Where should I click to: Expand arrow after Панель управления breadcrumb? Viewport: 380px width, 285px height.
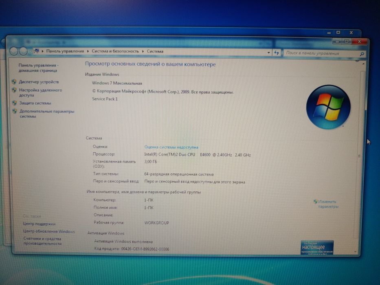(x=88, y=51)
